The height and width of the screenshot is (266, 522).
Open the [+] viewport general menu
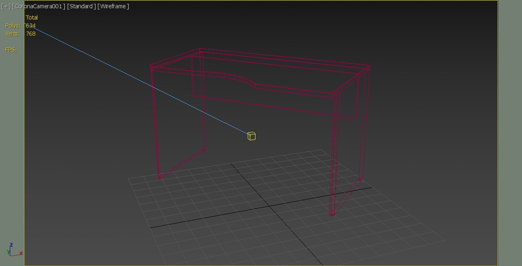tap(6, 6)
